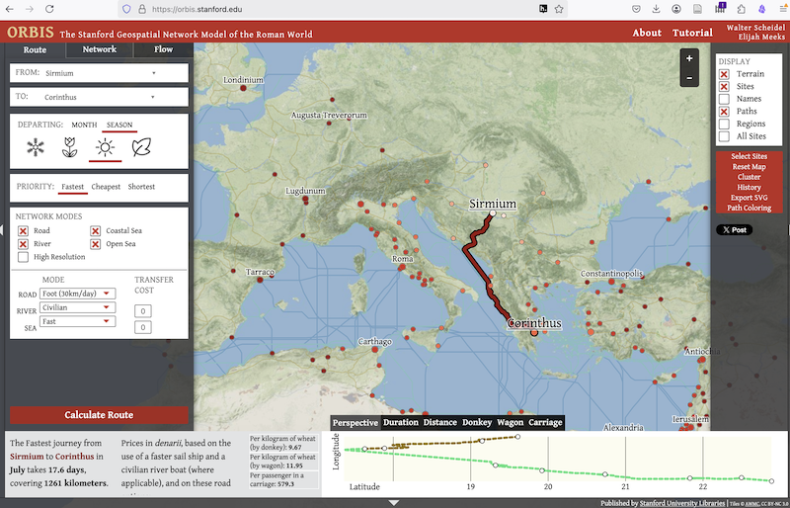
Task: Toggle the Coastal Sea checkbox
Action: tap(95, 231)
